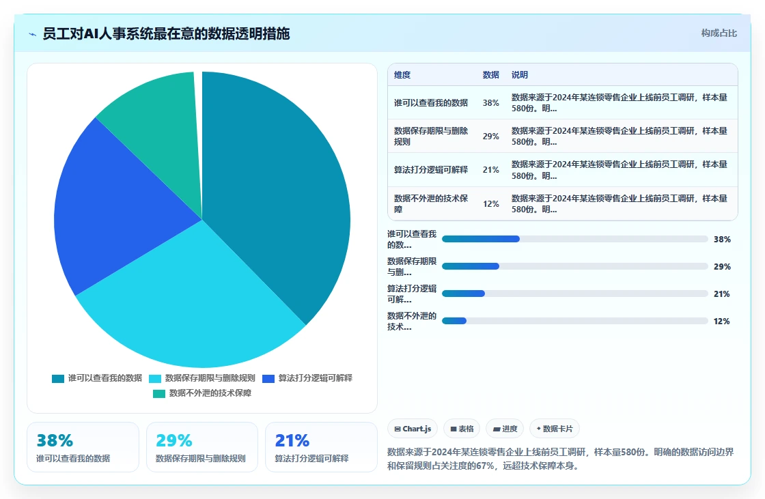The height and width of the screenshot is (499, 765).
Task: Click the 构成占比 label in header
Action: point(719,33)
